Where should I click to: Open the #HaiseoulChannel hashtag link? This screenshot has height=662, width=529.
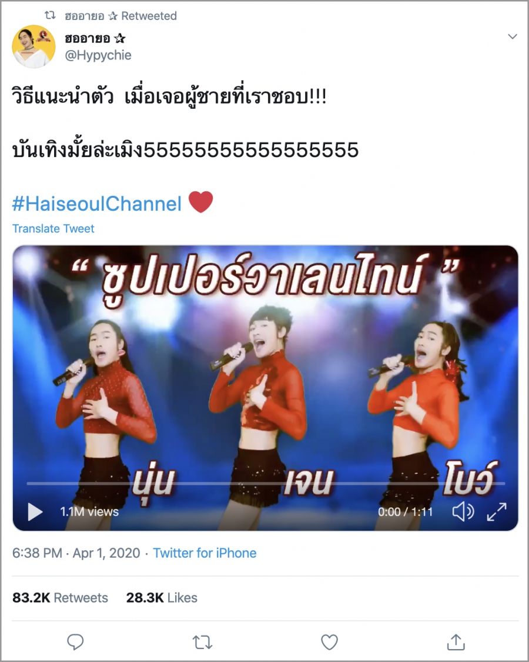click(97, 204)
